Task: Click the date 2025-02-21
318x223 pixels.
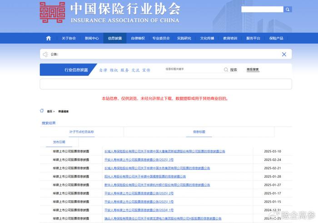Action: [x=273, y=168]
